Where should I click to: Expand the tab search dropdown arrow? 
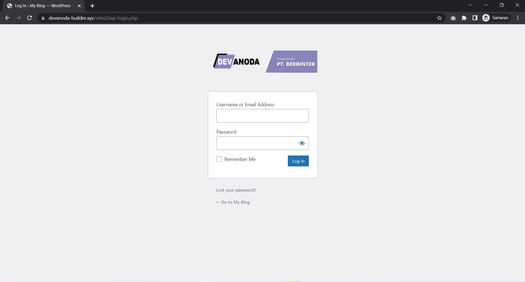470,5
